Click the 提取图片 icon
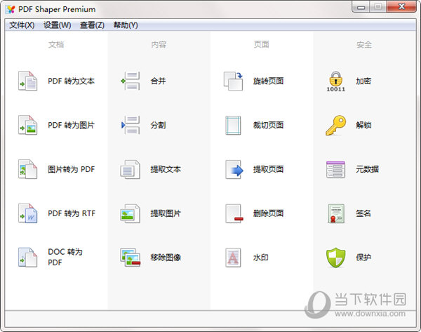 pos(131,213)
